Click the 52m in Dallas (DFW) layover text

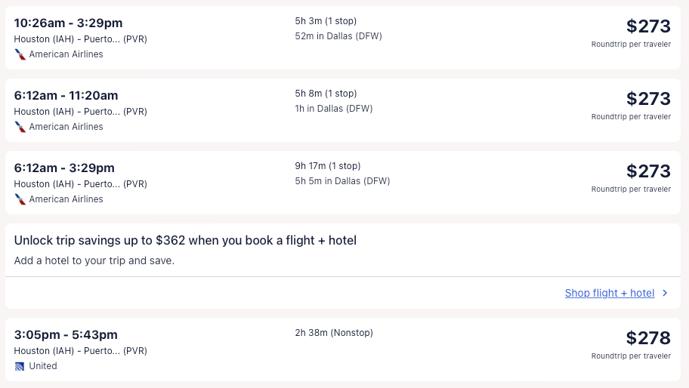point(338,36)
